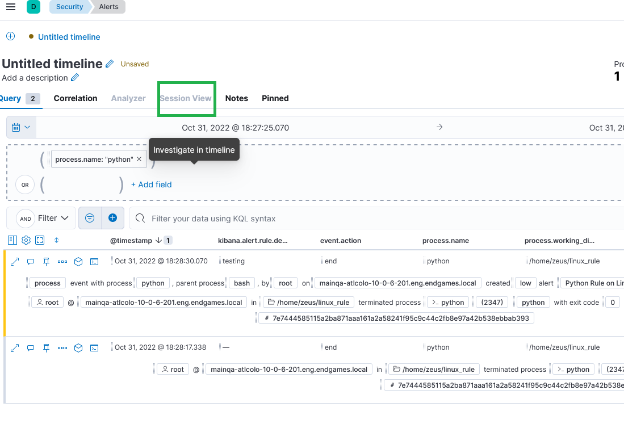The image size is (624, 432).
Task: Click the OR operator toggle button
Action: (24, 184)
